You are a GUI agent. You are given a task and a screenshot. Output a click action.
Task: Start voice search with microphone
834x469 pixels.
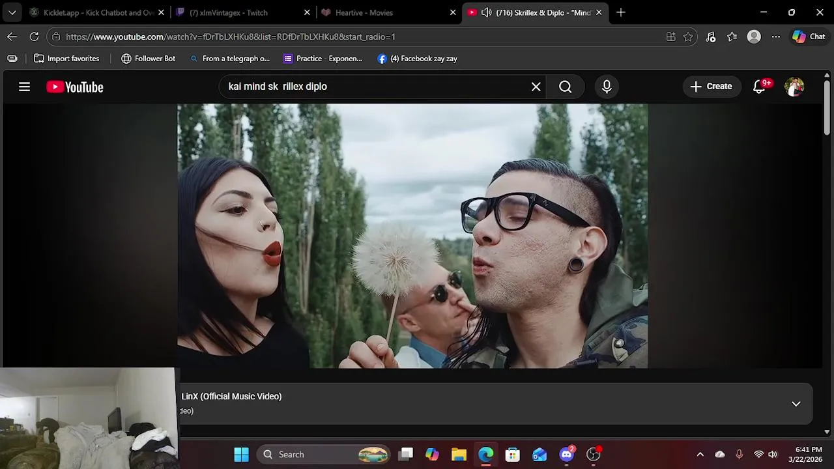click(x=607, y=87)
